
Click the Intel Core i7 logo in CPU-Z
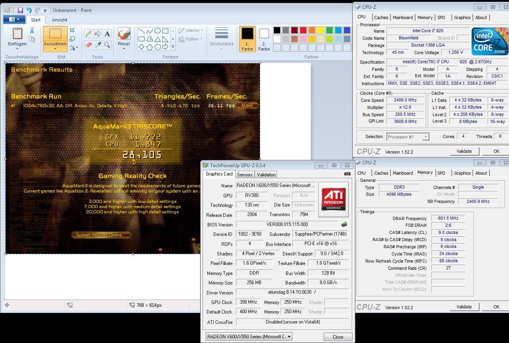click(490, 41)
